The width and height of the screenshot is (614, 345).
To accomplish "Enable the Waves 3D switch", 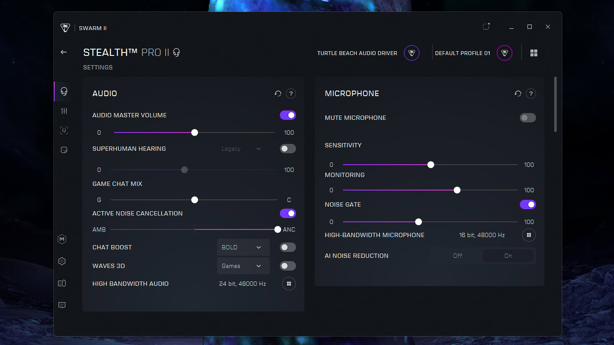I will pos(288,266).
